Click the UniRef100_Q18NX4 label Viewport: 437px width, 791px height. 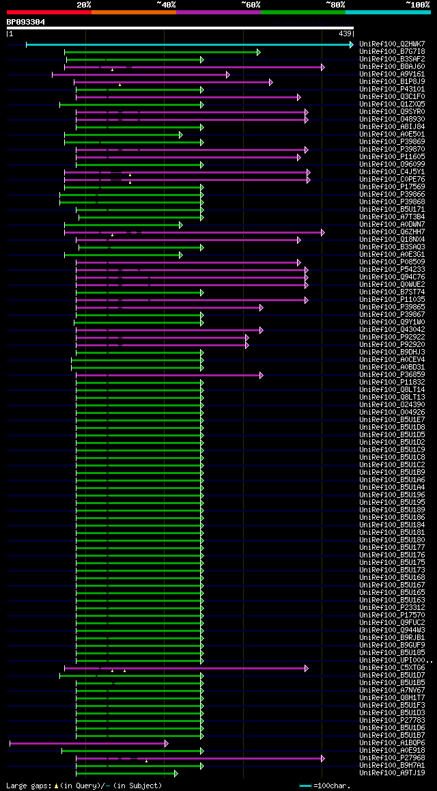392,239
